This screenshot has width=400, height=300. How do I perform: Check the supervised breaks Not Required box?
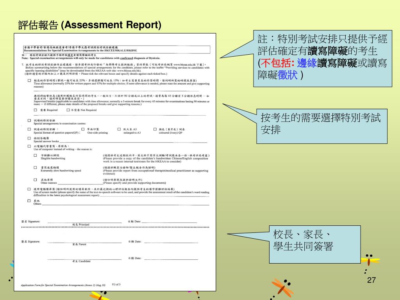point(68,110)
